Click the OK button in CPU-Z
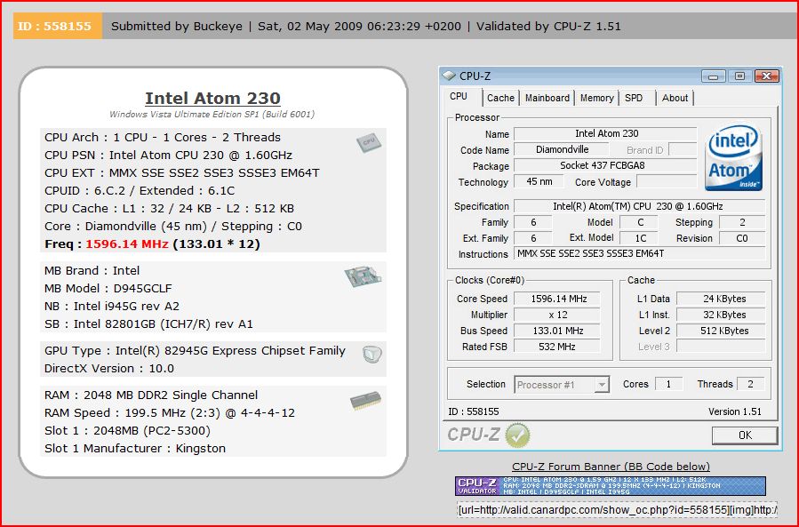 [745, 435]
